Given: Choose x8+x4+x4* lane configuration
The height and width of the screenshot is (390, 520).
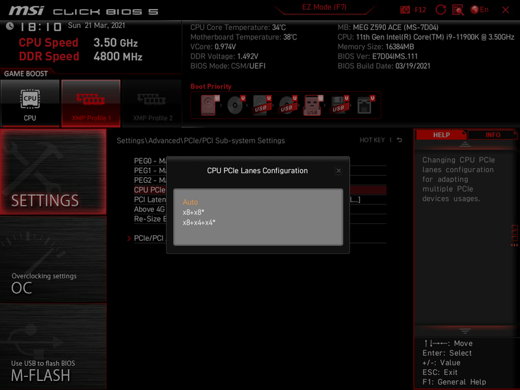Looking at the screenshot, I should click(x=199, y=223).
